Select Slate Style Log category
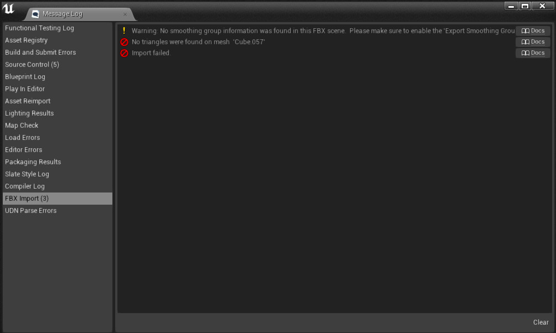 click(x=58, y=174)
